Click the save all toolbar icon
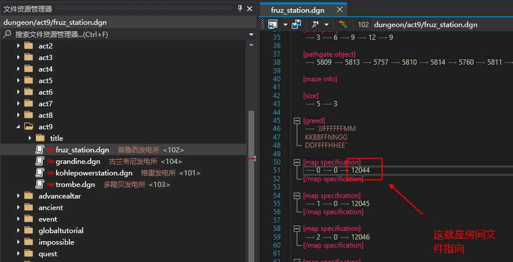 (x=296, y=24)
